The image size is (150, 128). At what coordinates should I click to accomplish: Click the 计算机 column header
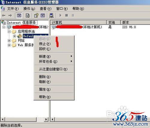click(x=78, y=22)
